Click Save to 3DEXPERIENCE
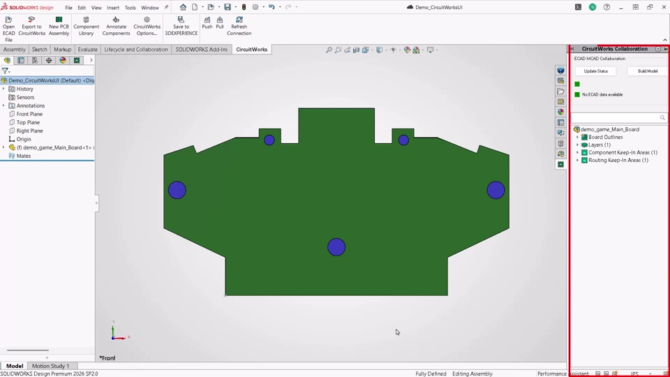 tap(181, 26)
